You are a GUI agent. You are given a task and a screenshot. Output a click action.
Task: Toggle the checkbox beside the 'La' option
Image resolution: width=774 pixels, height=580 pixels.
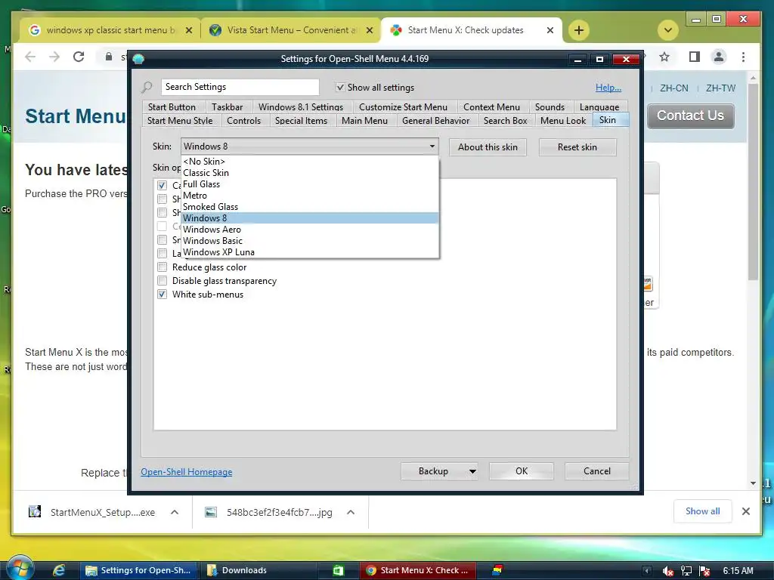tap(162, 254)
